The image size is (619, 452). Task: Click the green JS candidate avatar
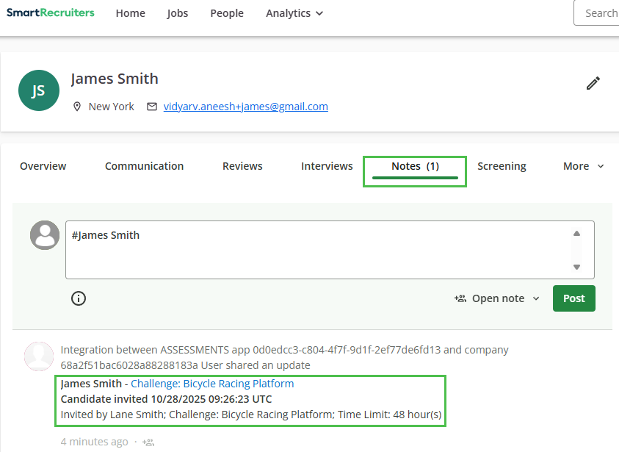38,90
